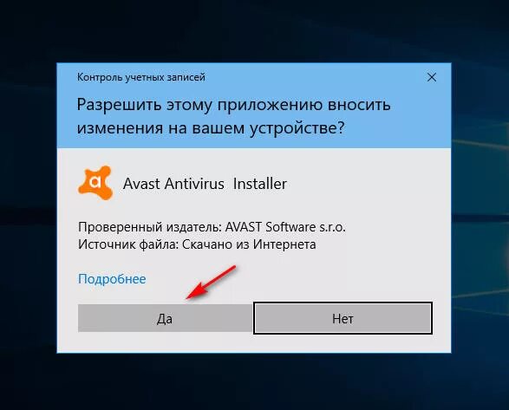This screenshot has width=509, height=410.
Task: Click the Контроль учетных записей title
Action: [140, 77]
